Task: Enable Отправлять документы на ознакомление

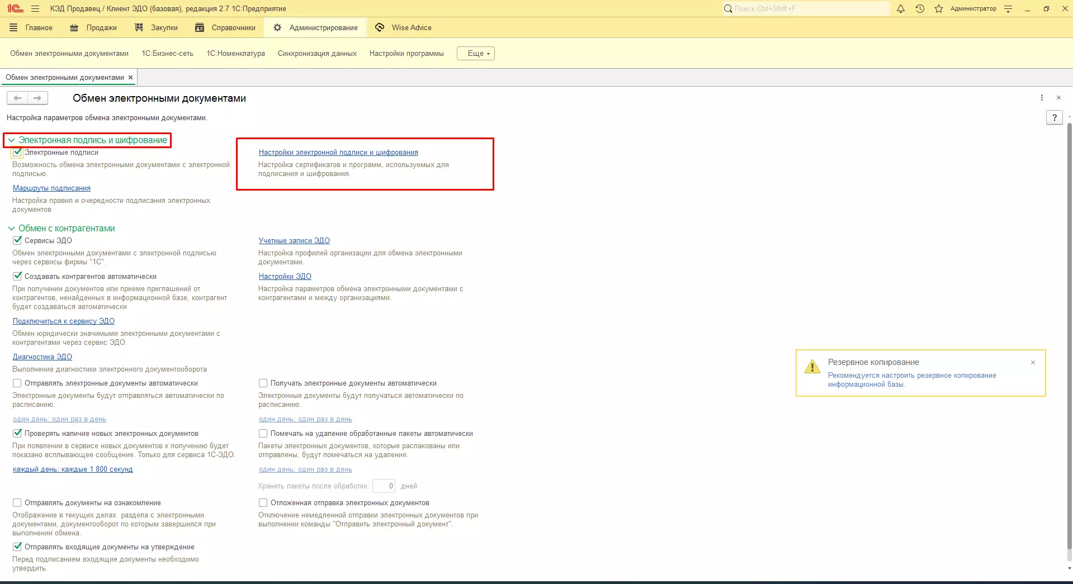Action: (17, 503)
